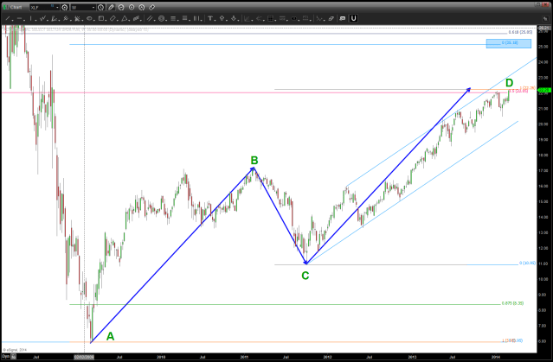
Task: Click the clock icon beside the interval box
Action: click(x=100, y=7)
